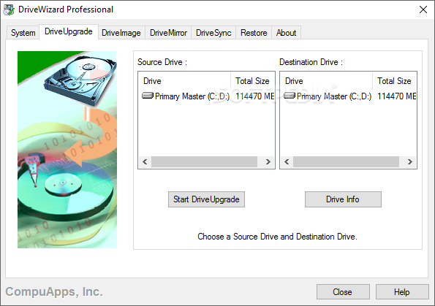Select hard drive icon in Destination Drive list
The height and width of the screenshot is (306, 435).
[290, 96]
